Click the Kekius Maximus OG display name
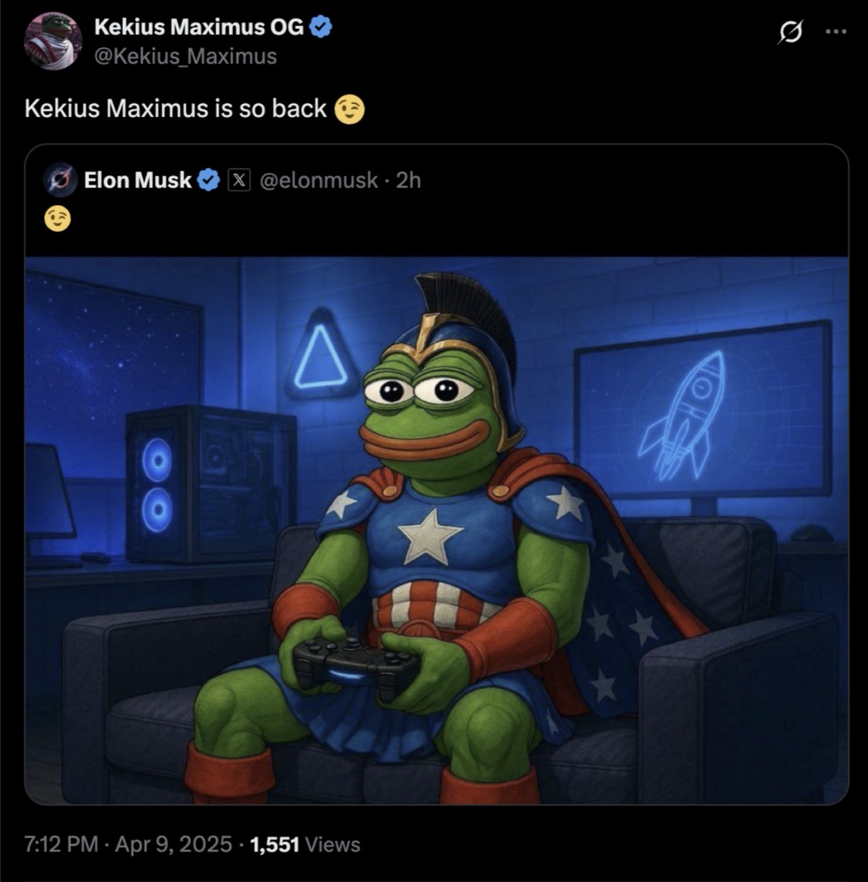Screen dimensions: 868x882 tap(199, 27)
